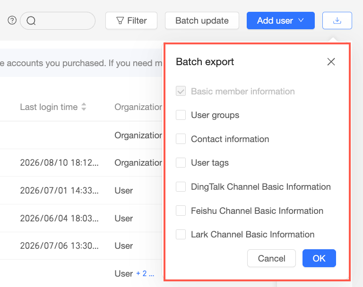Enable Lark Channel Basic Information
The image size is (363, 287).
pos(181,234)
